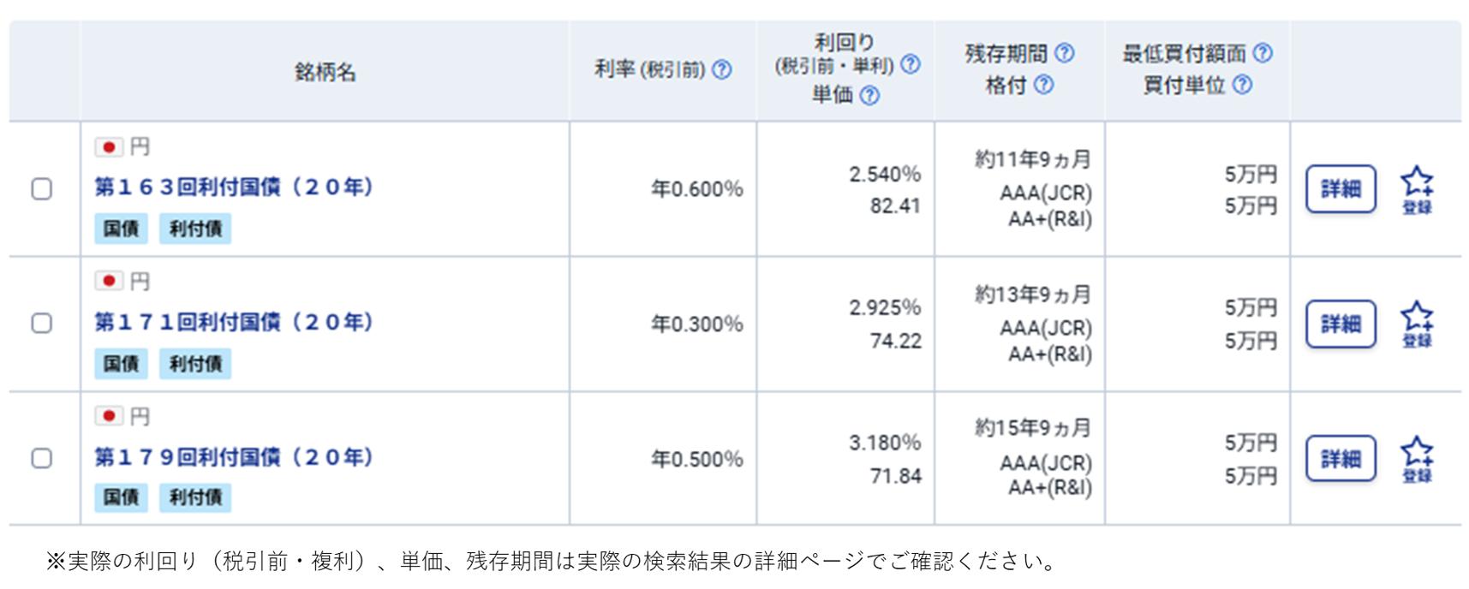
Task: View 詳細 of 第179回利付国債
Action: pyautogui.click(x=1341, y=459)
